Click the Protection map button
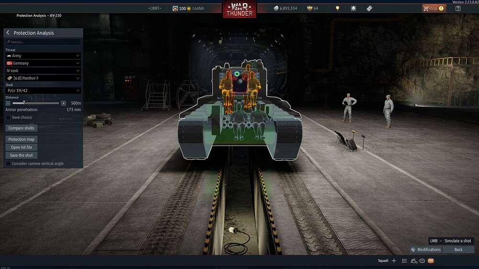Viewport: 479px width, 269px height. pos(22,139)
